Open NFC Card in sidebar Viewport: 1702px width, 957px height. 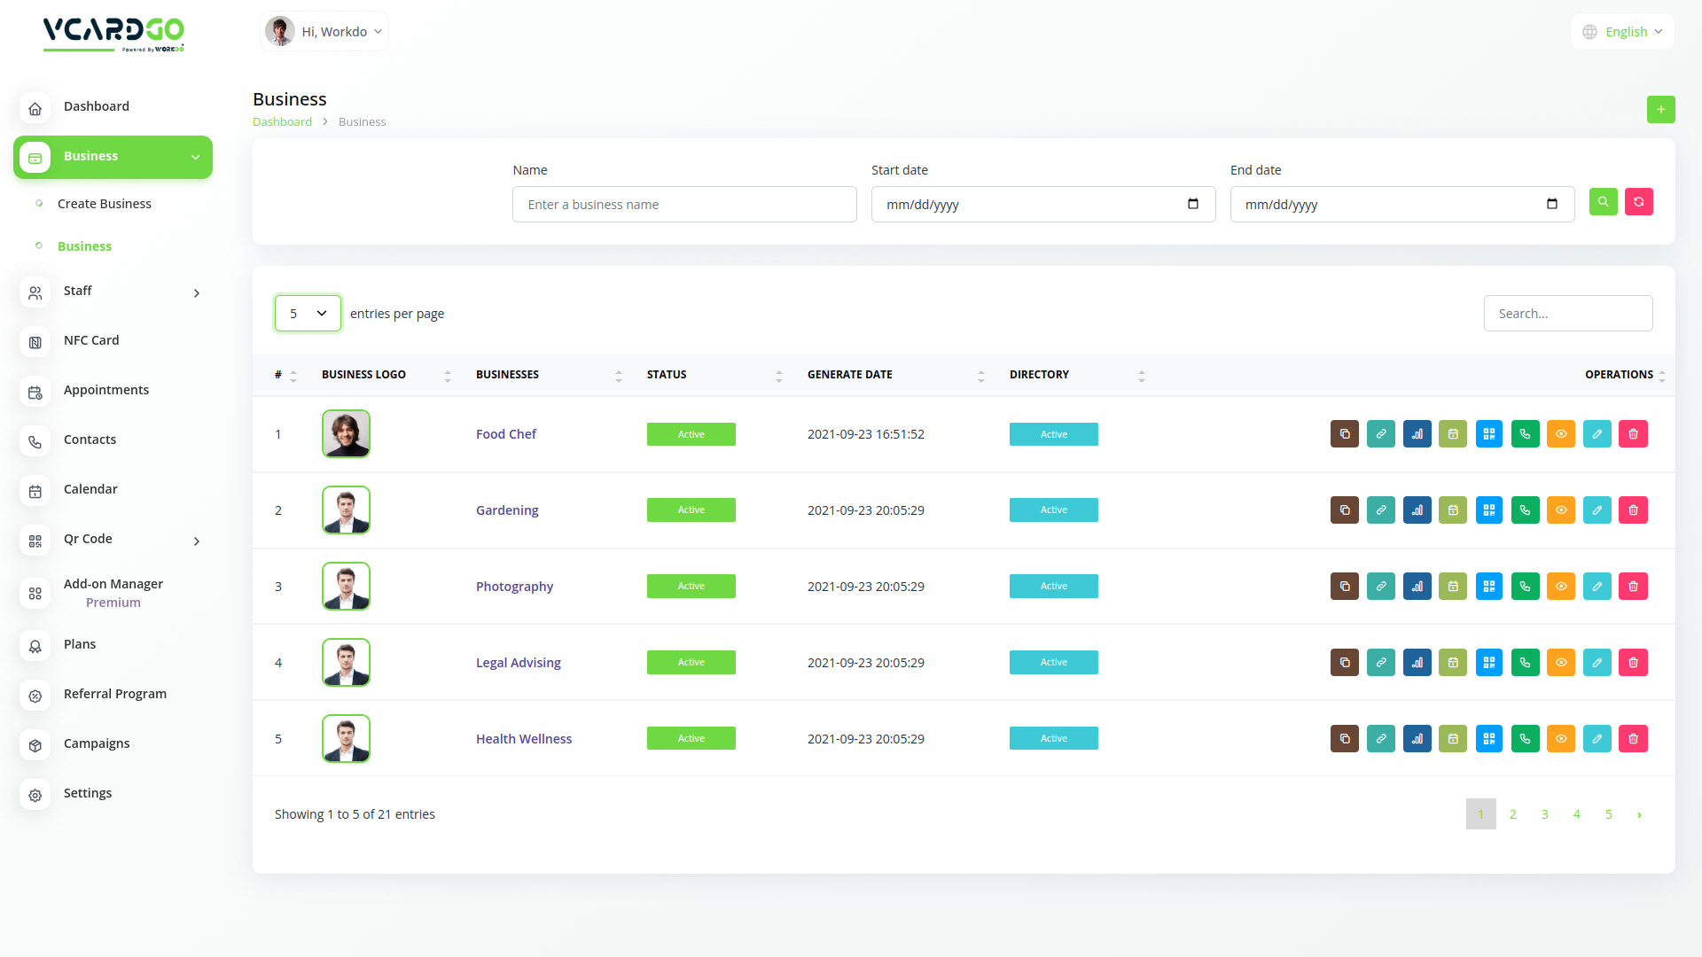[91, 340]
